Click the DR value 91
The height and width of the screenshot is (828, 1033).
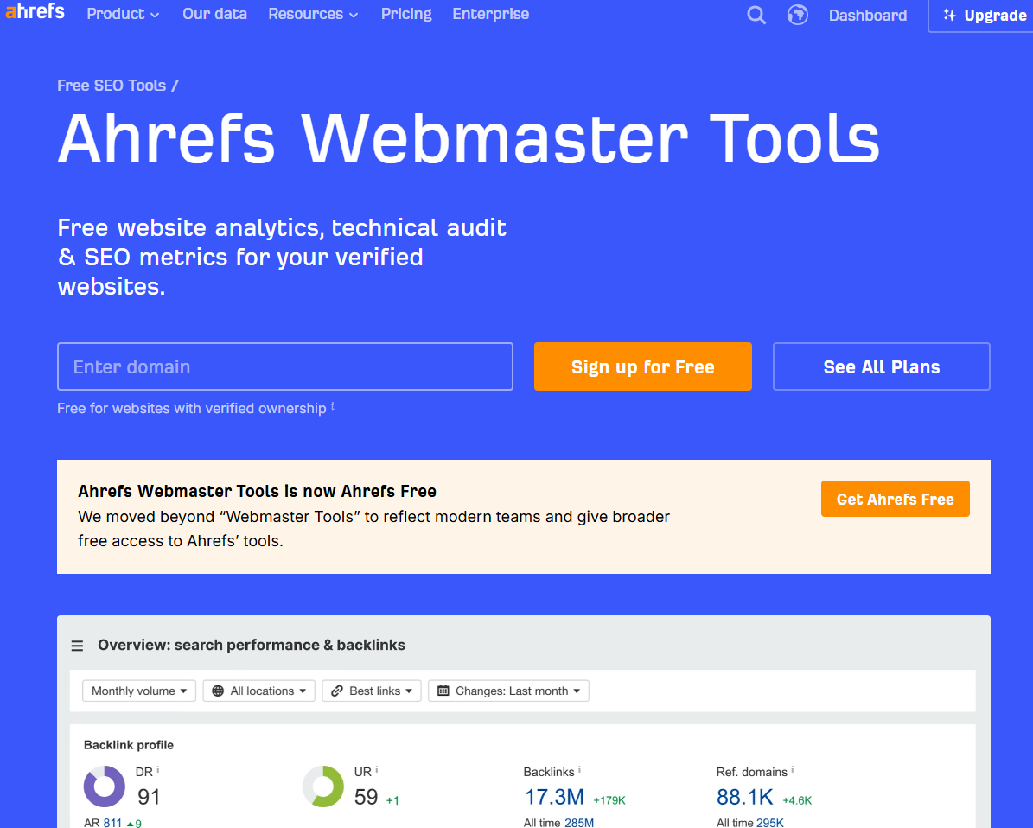tap(149, 797)
